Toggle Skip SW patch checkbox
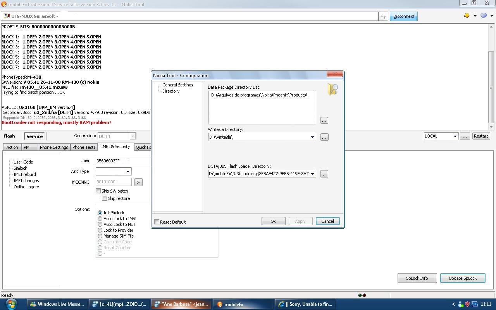The image size is (496, 310). click(x=98, y=191)
